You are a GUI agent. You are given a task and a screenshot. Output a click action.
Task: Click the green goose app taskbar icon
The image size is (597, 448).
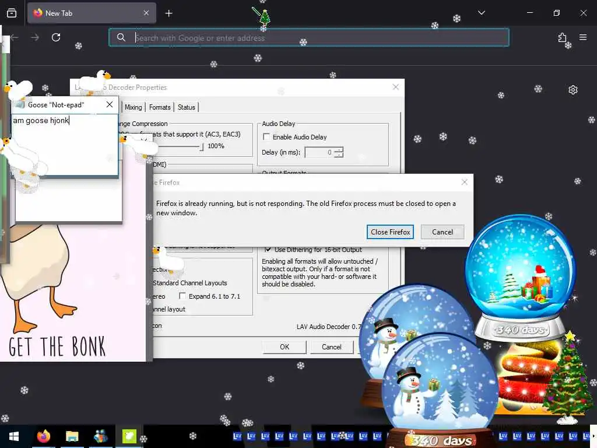click(x=129, y=436)
